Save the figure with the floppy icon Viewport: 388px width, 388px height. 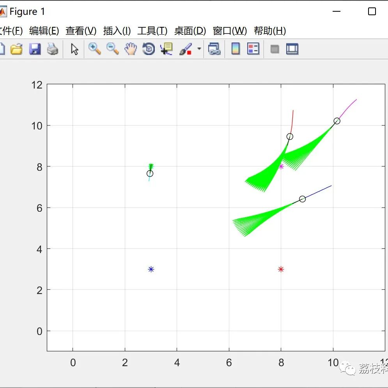(35, 49)
